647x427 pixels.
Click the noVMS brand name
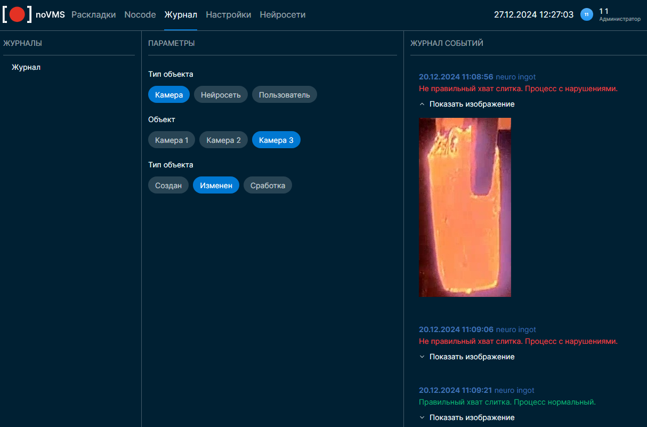(x=50, y=15)
